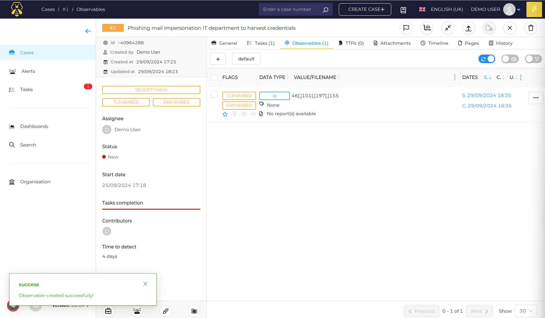Click the ip data type tag on the observable
Image resolution: width=545 pixels, height=318 pixels.
click(x=274, y=96)
